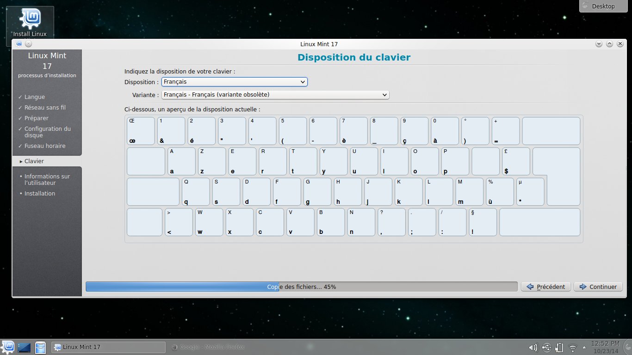Click the '!' / § key in preview

tap(483, 222)
